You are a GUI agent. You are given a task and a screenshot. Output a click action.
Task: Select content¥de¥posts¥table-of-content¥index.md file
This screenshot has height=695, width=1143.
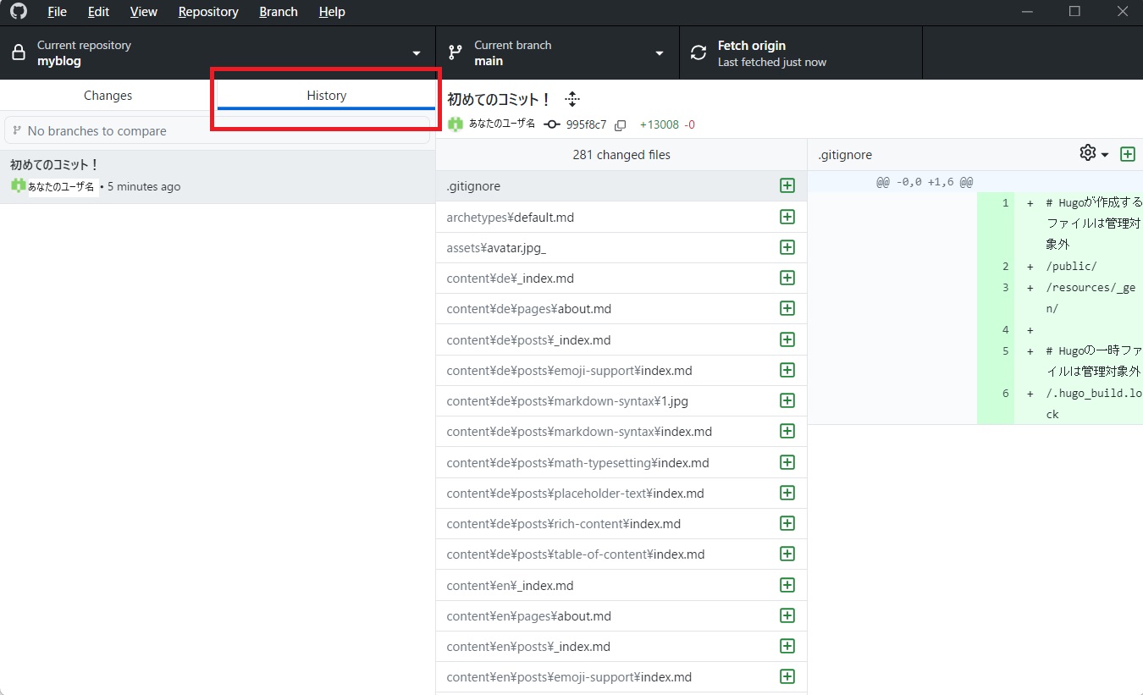(621, 554)
